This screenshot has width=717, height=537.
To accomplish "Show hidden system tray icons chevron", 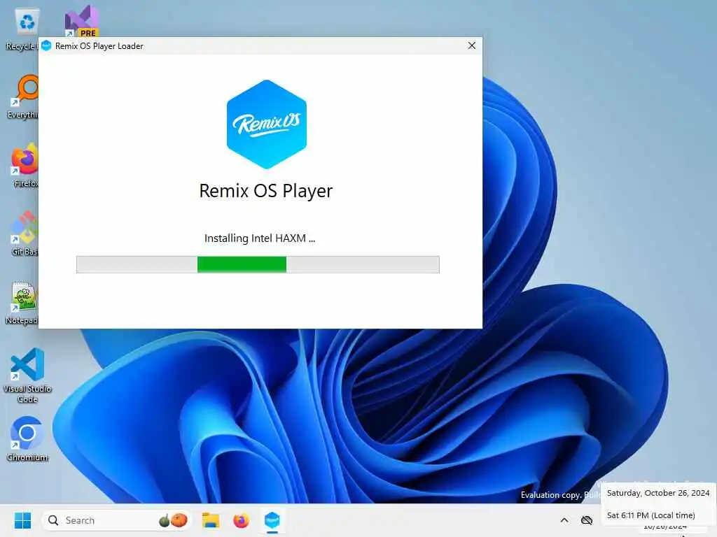I will click(564, 520).
